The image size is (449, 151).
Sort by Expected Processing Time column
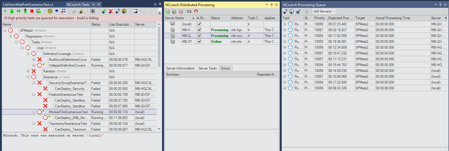coord(341,18)
